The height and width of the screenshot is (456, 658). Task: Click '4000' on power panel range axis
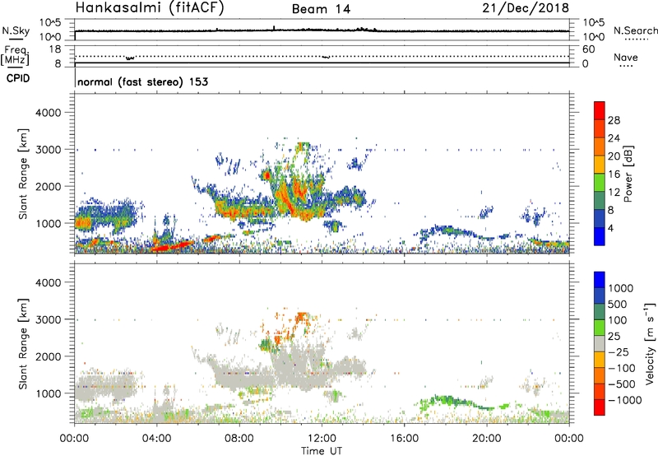(48, 113)
